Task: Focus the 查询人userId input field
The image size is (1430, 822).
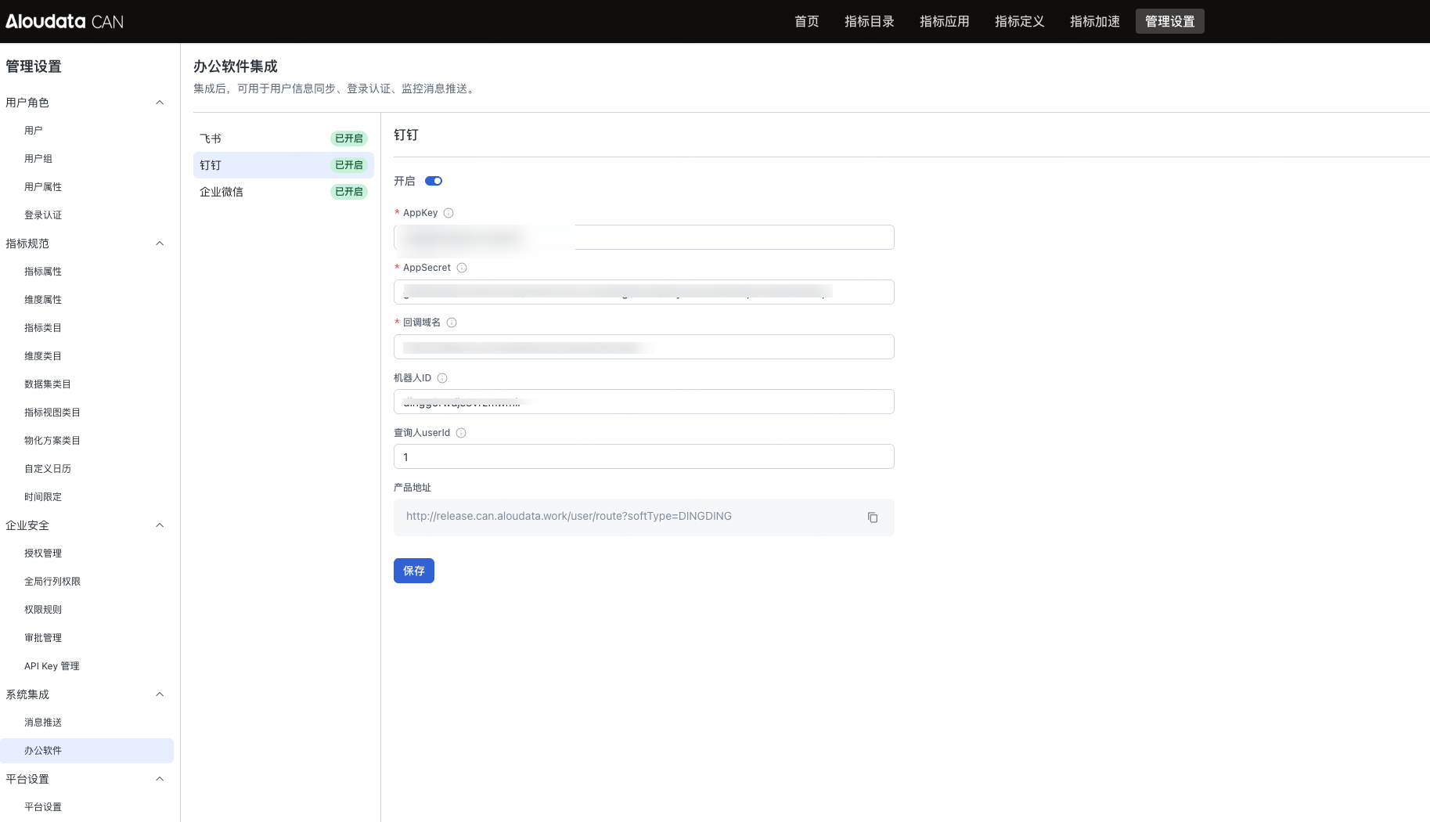Action: pyautogui.click(x=644, y=456)
